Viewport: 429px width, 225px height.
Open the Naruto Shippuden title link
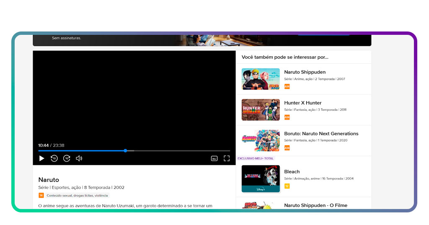(x=305, y=72)
